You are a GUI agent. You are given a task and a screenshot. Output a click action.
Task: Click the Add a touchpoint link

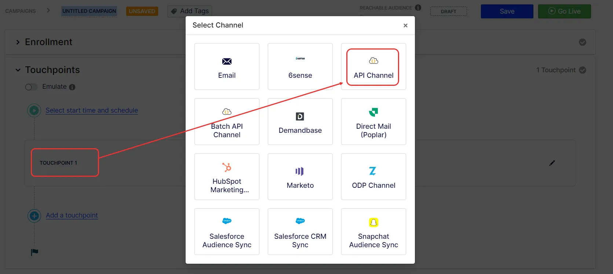72,215
